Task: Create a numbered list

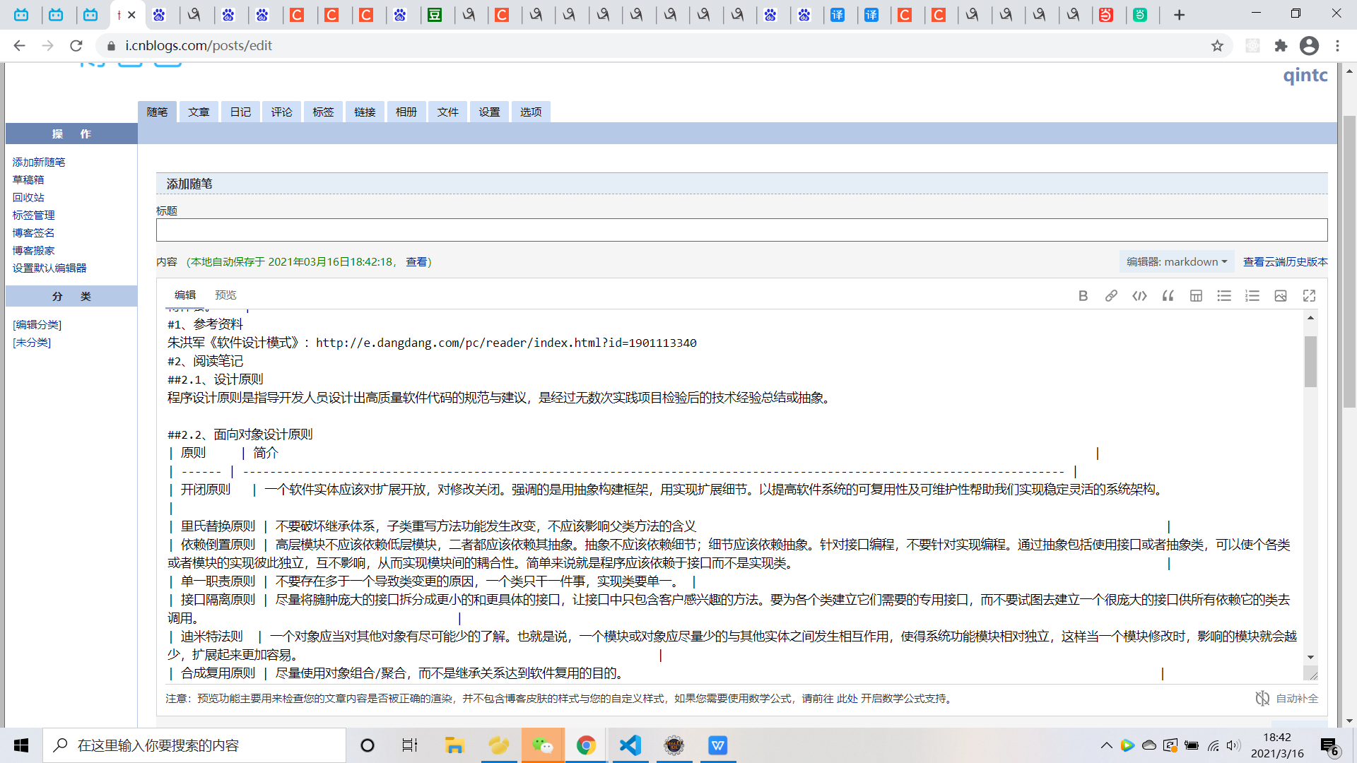Action: (1252, 296)
